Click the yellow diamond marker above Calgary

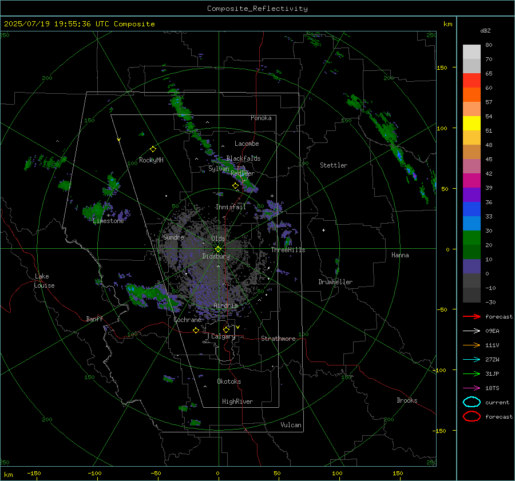click(x=226, y=329)
